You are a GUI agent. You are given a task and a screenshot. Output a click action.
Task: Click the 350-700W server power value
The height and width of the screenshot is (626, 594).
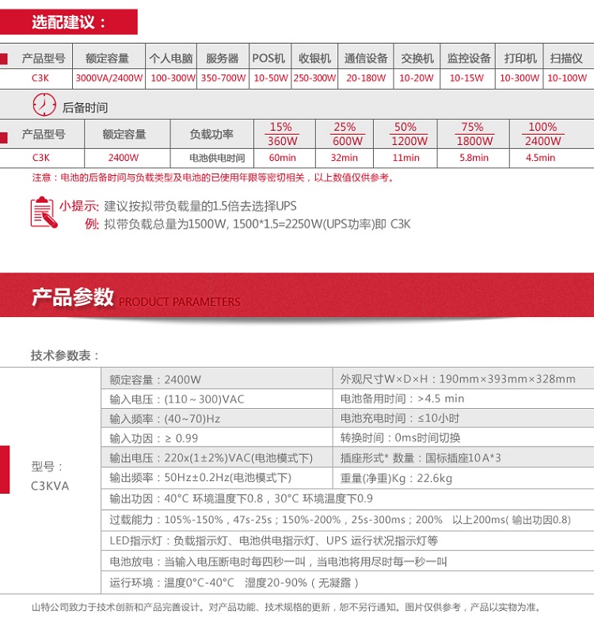point(223,78)
